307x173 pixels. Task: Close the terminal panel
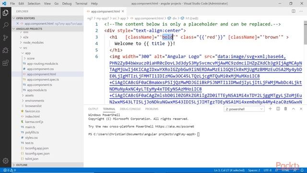point(301,109)
